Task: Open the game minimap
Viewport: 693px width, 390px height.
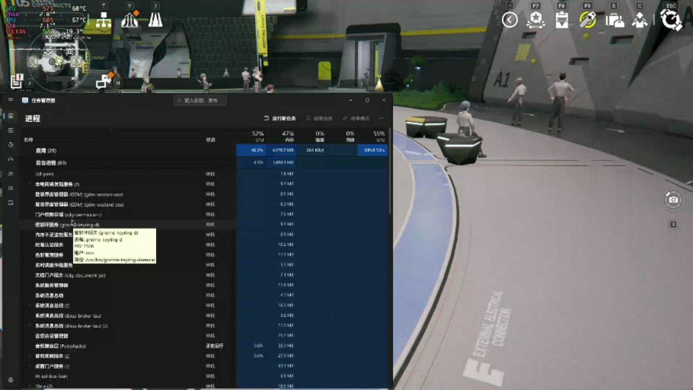Action: [x=58, y=61]
